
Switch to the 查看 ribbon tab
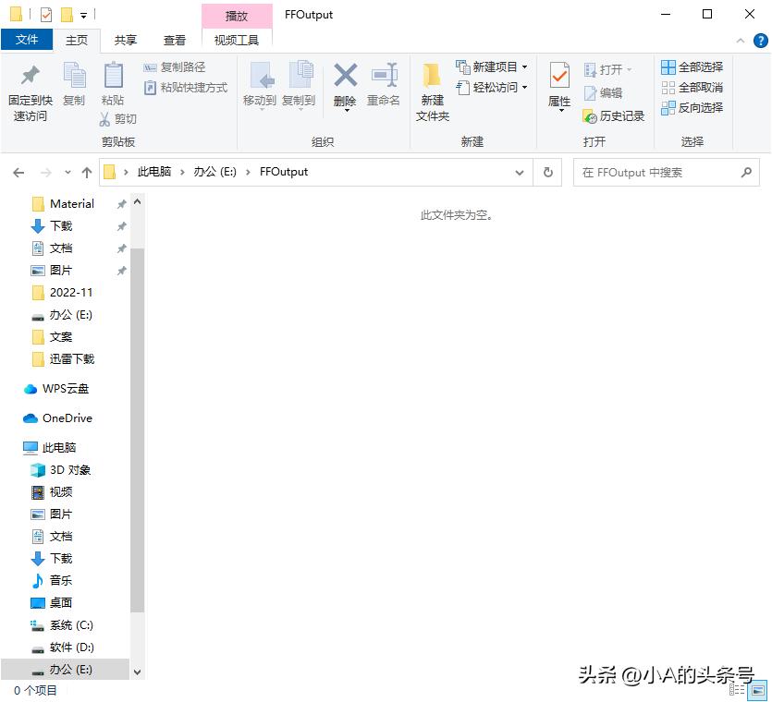click(x=175, y=41)
